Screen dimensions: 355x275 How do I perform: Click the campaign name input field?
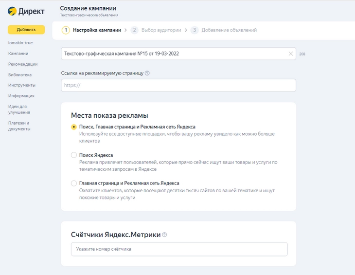coord(178,54)
